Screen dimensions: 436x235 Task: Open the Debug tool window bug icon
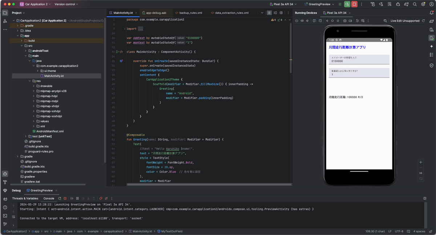point(5,174)
